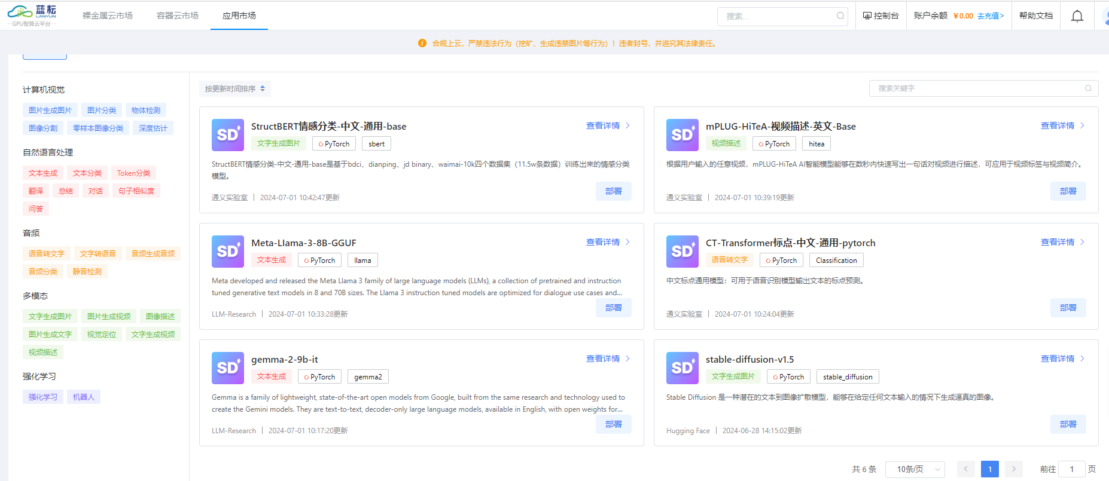Filter by 图像分割 tag

(43, 128)
